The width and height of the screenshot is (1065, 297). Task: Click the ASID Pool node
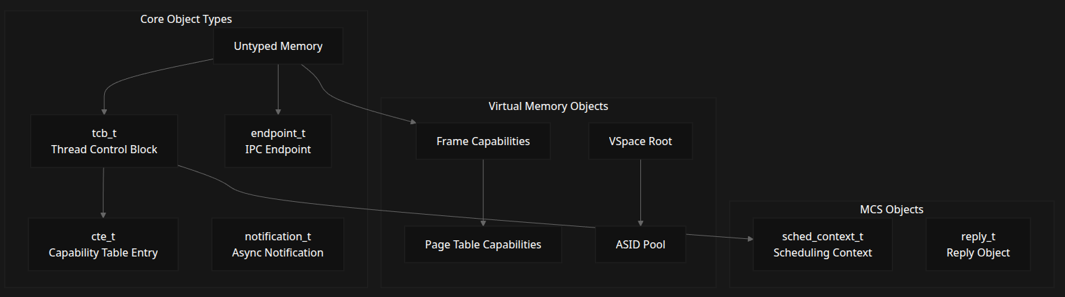coord(640,244)
